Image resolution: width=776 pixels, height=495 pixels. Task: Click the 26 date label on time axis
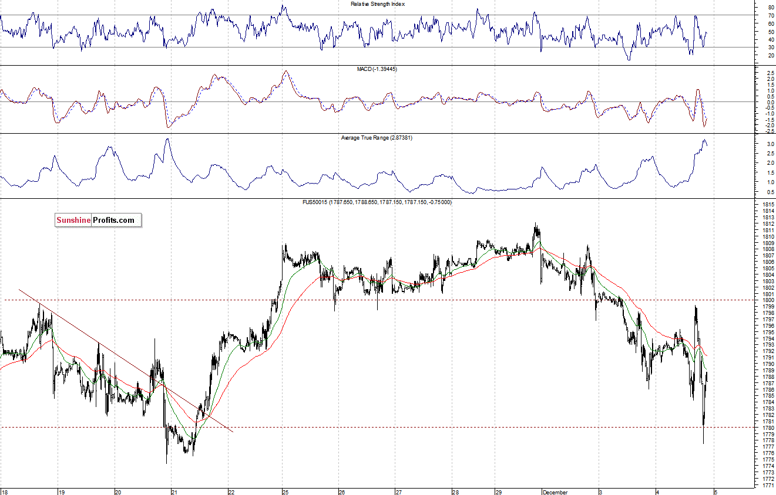pyautogui.click(x=342, y=492)
